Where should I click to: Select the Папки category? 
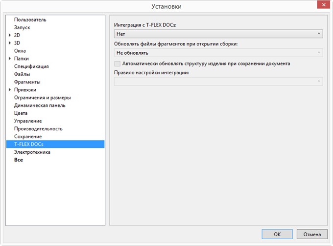pos(21,59)
